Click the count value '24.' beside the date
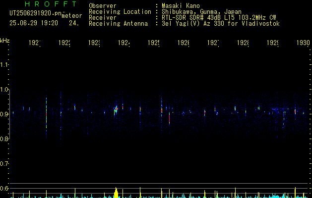 pos(74,23)
